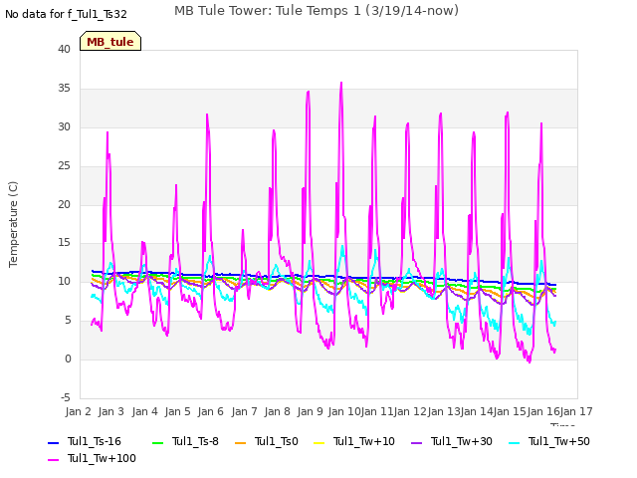Click y-axis tick value 40
Screen dimensions: 637x478
64,49
